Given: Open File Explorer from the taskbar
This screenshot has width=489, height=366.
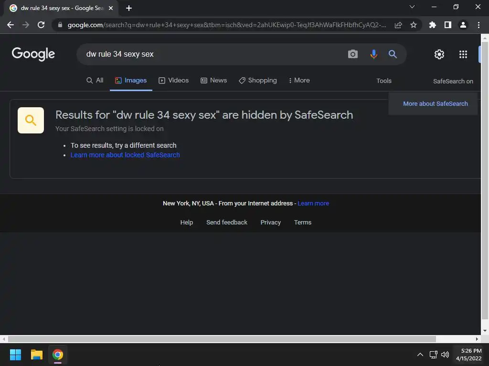Looking at the screenshot, I should tap(36, 355).
